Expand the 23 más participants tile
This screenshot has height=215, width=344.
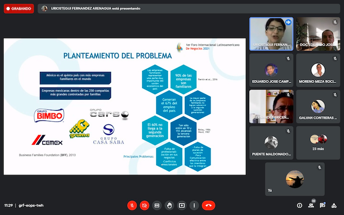318,143
